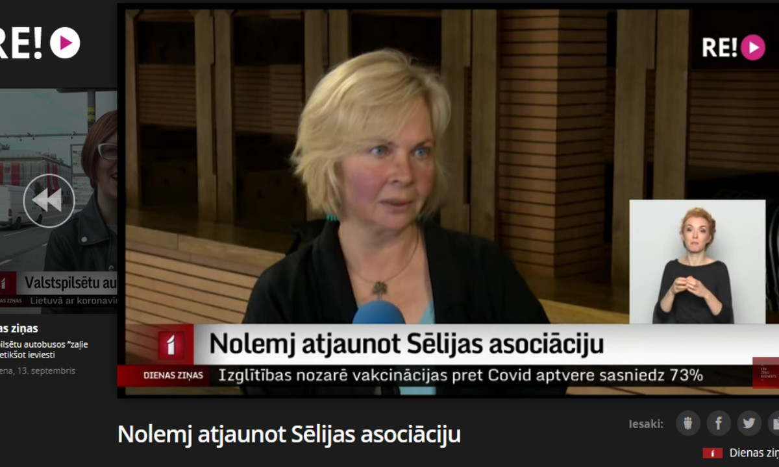Image resolution: width=779 pixels, height=467 pixels.
Task: Click the previous clip's 'as ziņas' heading
Action: click(x=19, y=328)
